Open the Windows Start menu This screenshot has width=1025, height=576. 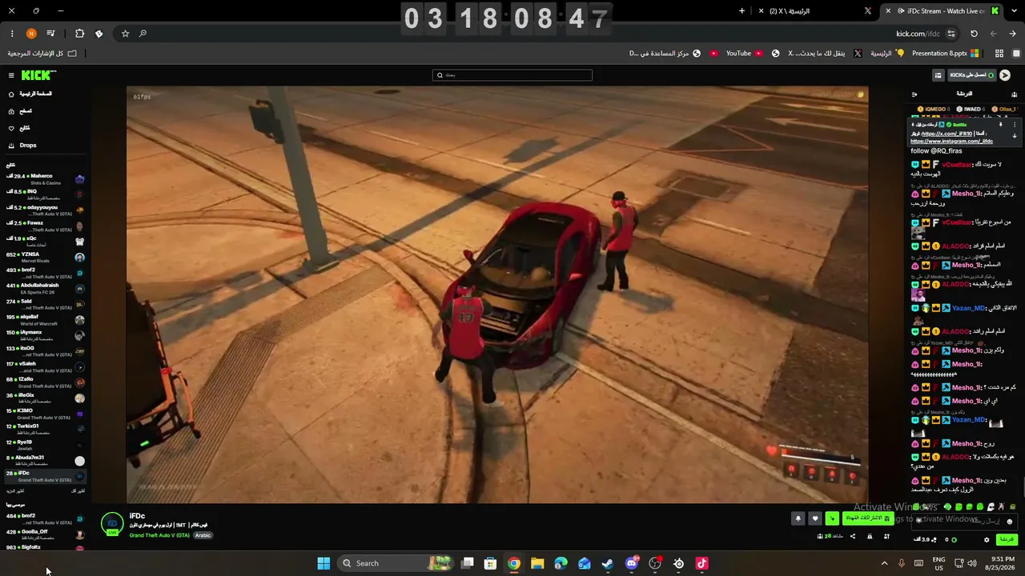(324, 563)
